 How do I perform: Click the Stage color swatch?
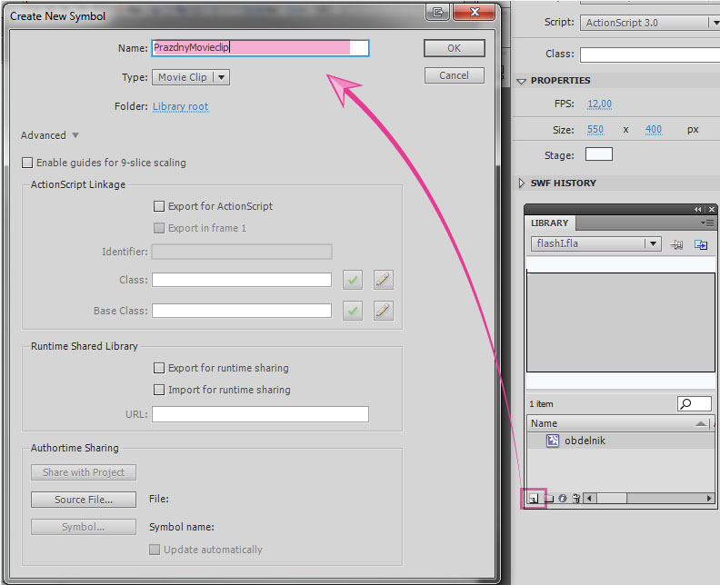tap(598, 154)
